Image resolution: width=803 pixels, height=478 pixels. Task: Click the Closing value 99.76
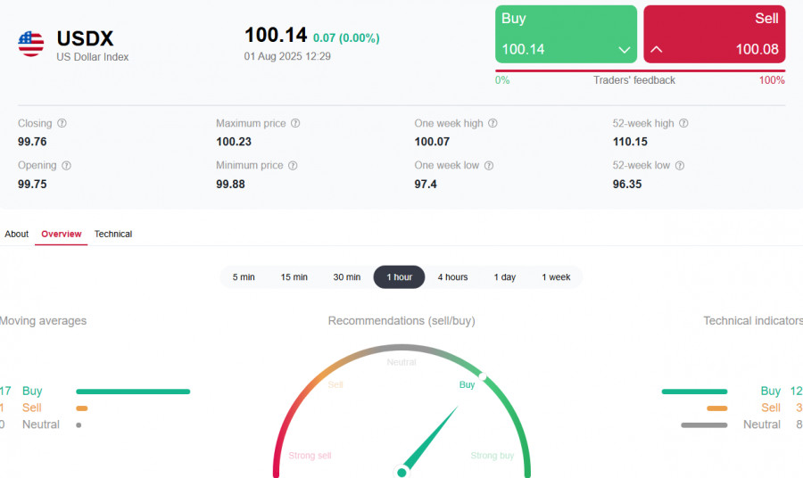[x=32, y=142]
